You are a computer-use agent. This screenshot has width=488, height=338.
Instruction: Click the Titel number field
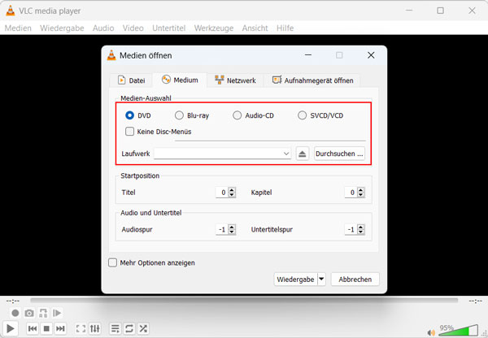pos(222,193)
